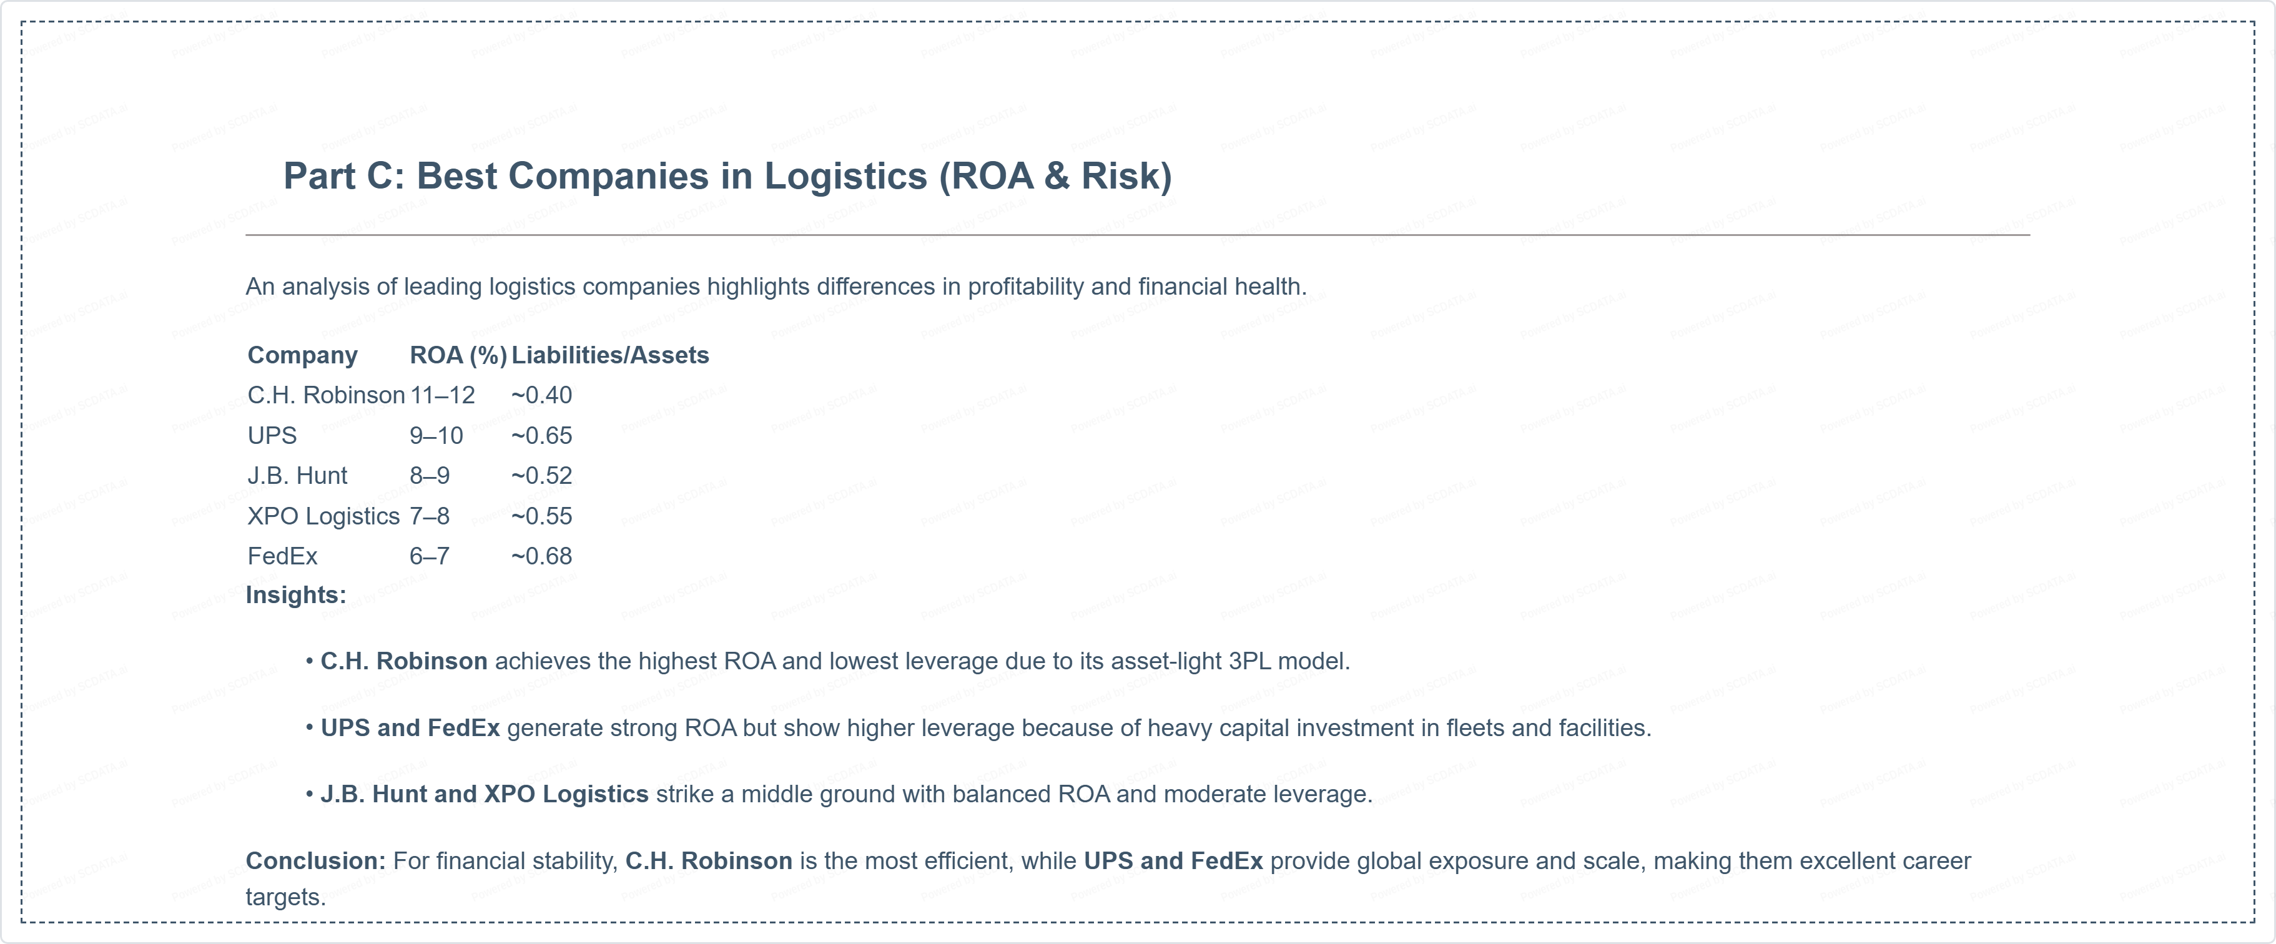
Task: Click the ~0.68 liabilities ratio value
Action: (x=541, y=556)
